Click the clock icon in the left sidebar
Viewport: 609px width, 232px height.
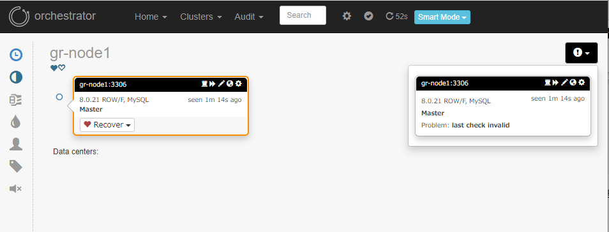click(16, 55)
